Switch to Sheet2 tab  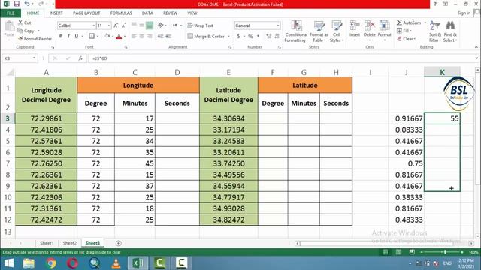70,243
